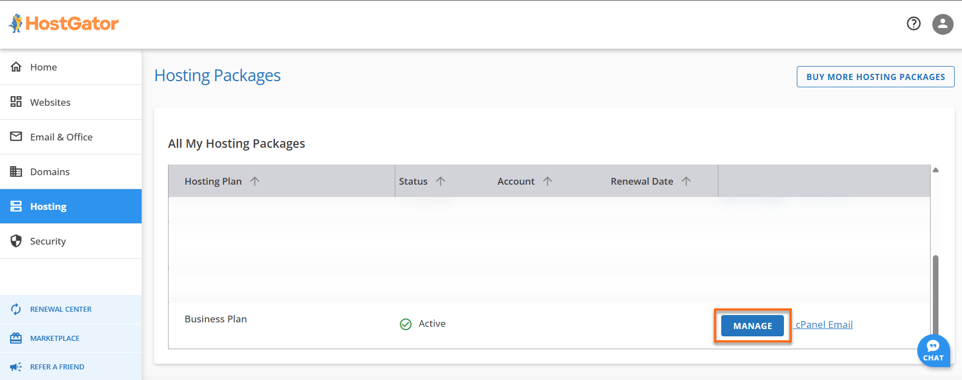
Task: Click the Domains building icon
Action: coord(16,171)
